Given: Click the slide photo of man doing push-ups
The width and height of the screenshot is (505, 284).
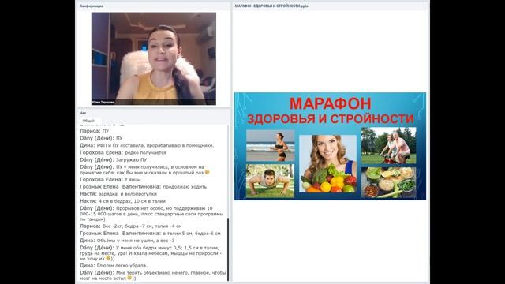Looking at the screenshot, I should click(270, 181).
